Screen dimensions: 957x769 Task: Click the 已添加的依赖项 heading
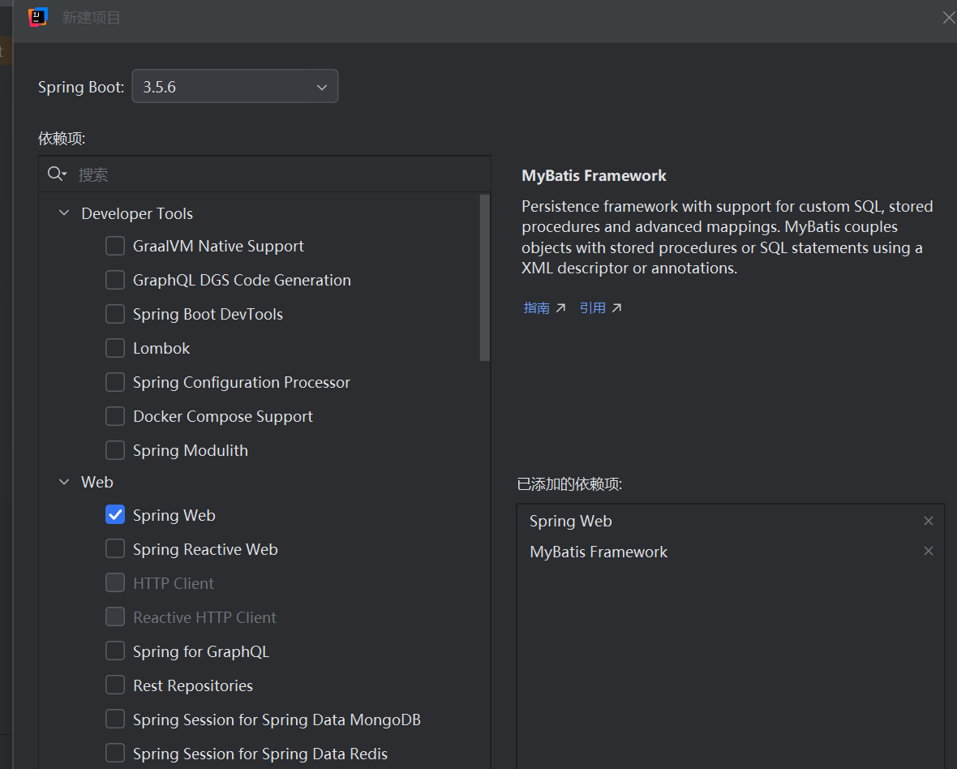[569, 484]
